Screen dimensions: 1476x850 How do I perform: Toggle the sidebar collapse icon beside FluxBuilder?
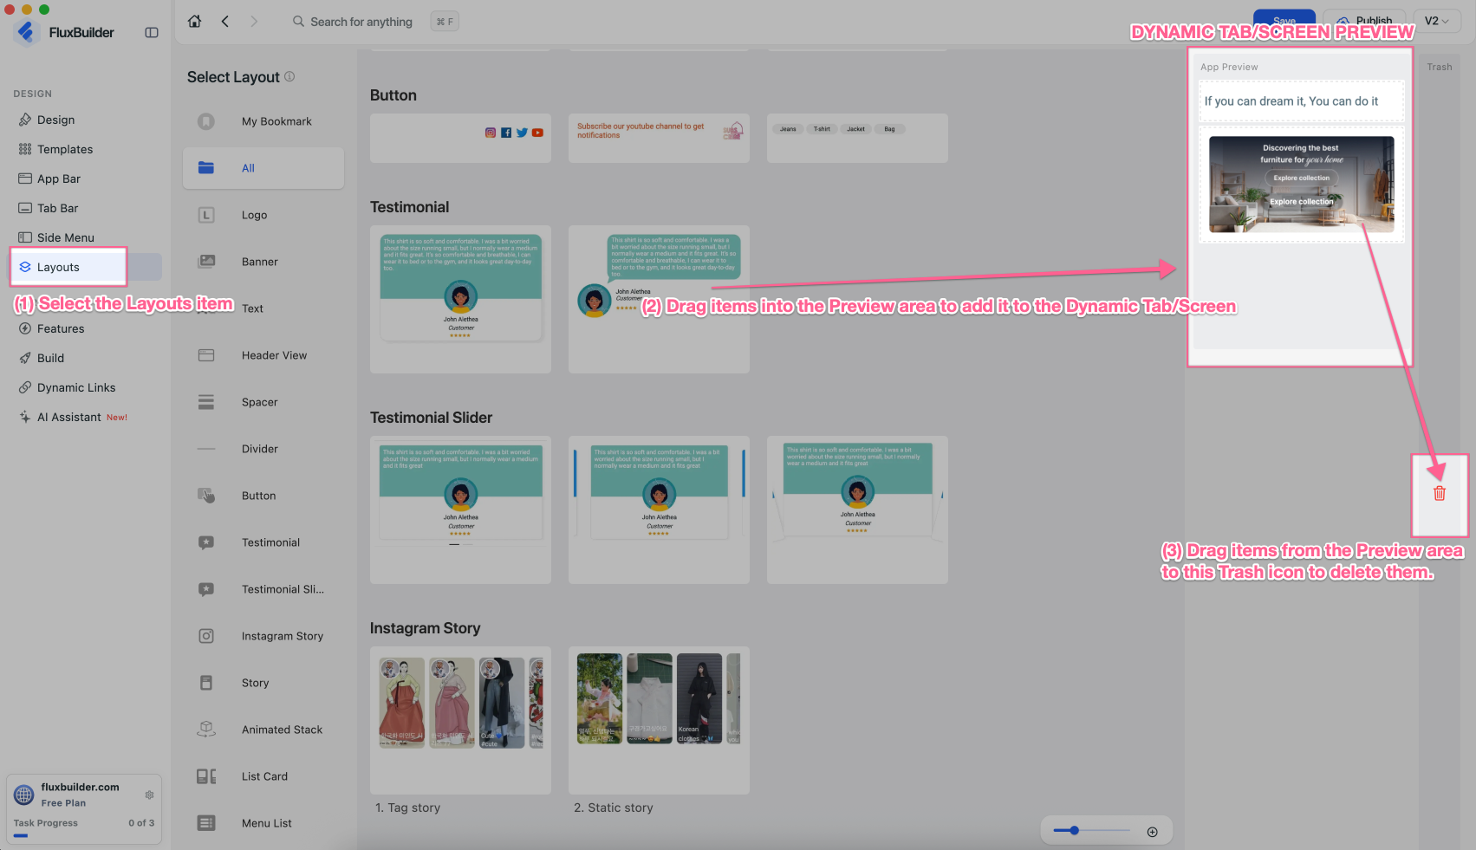tap(152, 33)
